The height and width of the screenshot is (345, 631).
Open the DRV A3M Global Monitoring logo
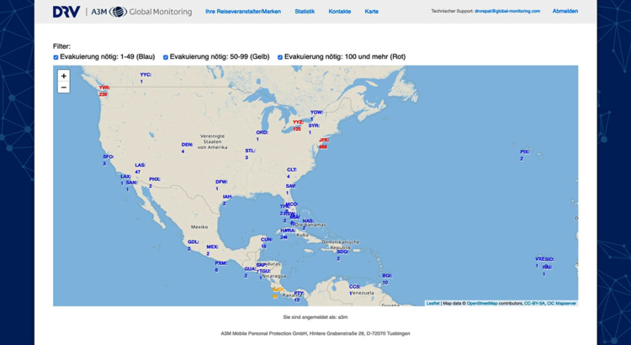click(x=122, y=12)
